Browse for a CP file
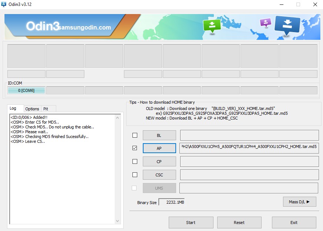This screenshot has height=231, width=323. coord(159,162)
